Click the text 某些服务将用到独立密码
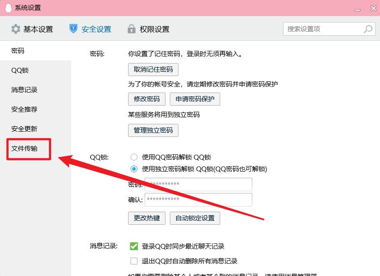Screen dimensions: 380x276 pyautogui.click(x=164, y=114)
